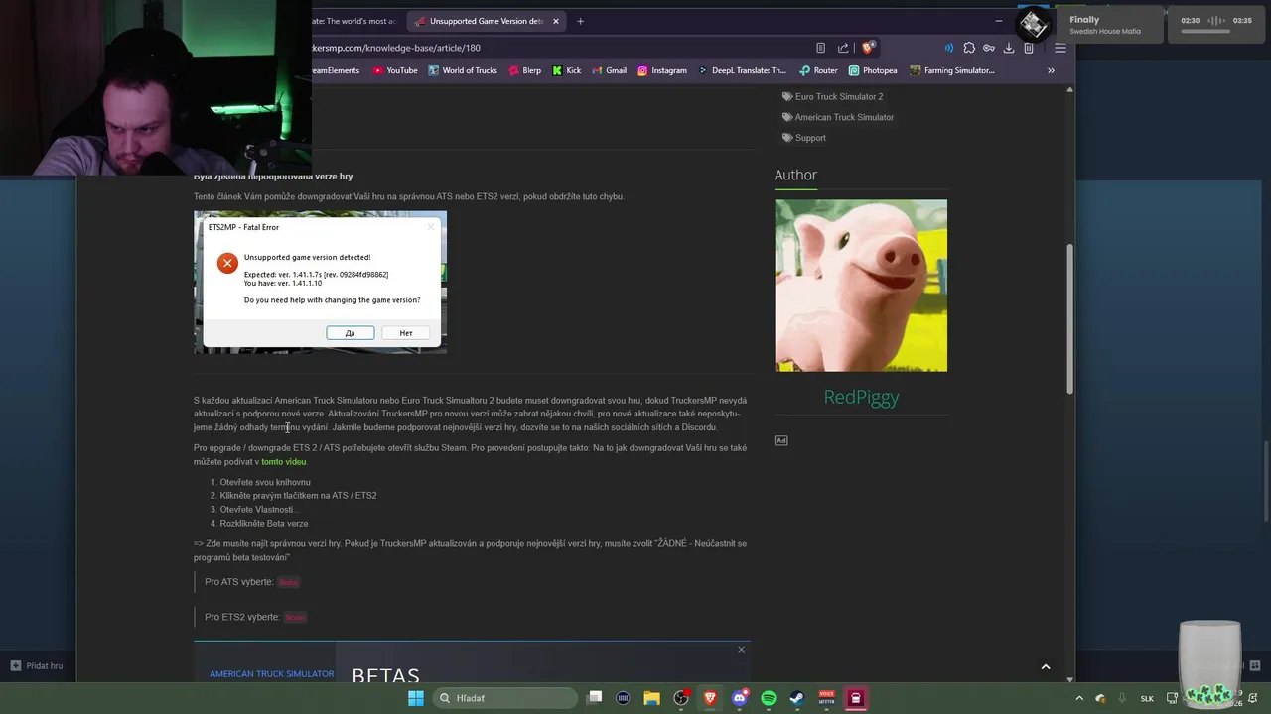The image size is (1271, 714).
Task: Click the 'Finally' song title in media overlay
Action: click(x=1084, y=20)
